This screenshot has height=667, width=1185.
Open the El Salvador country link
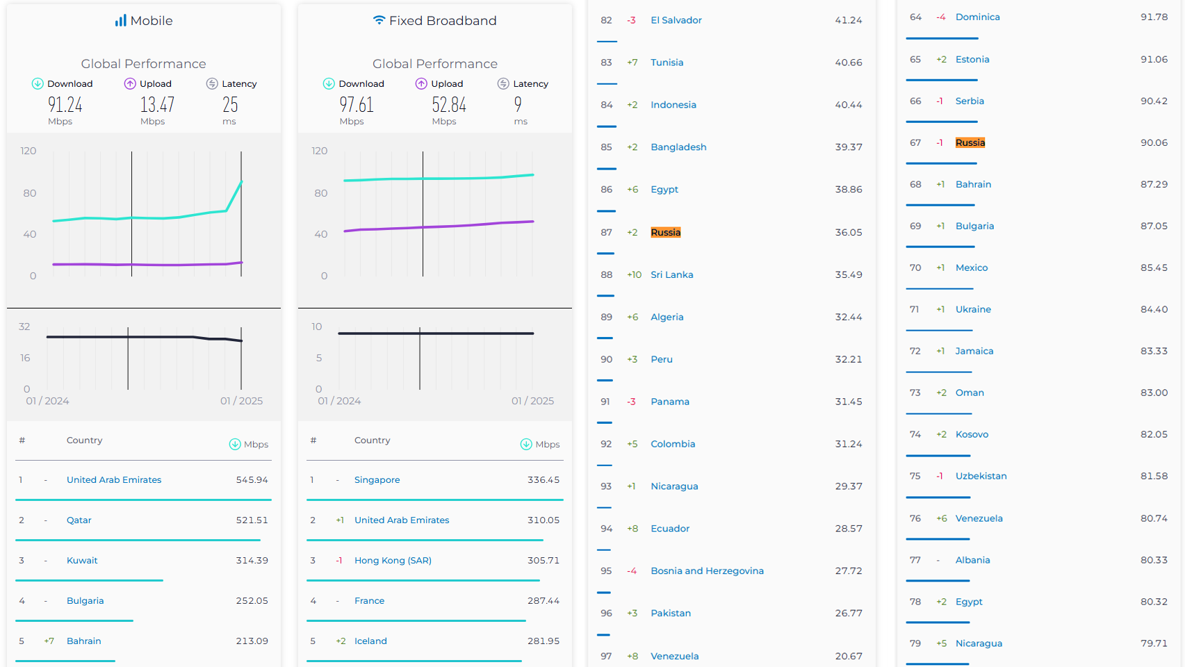coord(676,20)
